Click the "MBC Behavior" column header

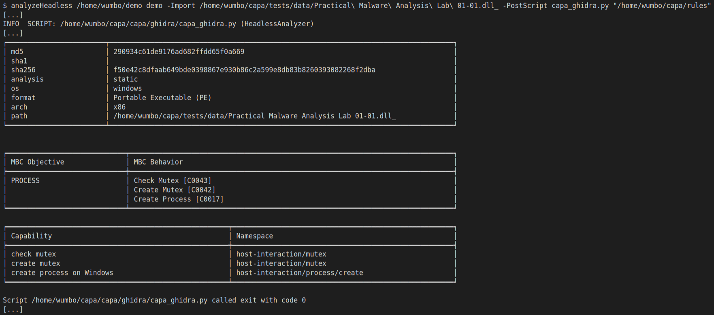pyautogui.click(x=158, y=162)
